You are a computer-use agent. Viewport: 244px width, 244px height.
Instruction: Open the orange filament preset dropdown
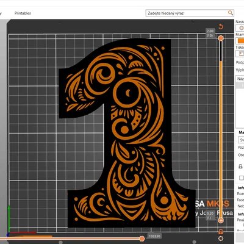pos(240,41)
